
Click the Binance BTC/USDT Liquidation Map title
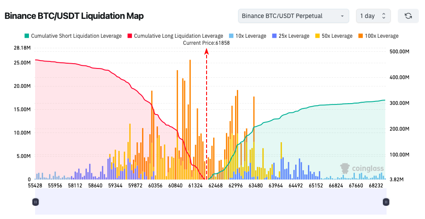click(74, 16)
